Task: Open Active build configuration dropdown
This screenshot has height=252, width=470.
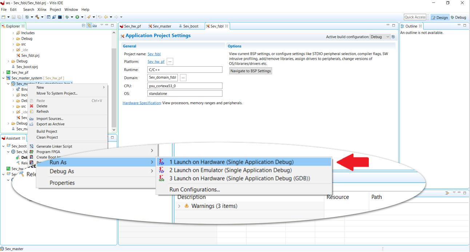Action: click(x=380, y=37)
